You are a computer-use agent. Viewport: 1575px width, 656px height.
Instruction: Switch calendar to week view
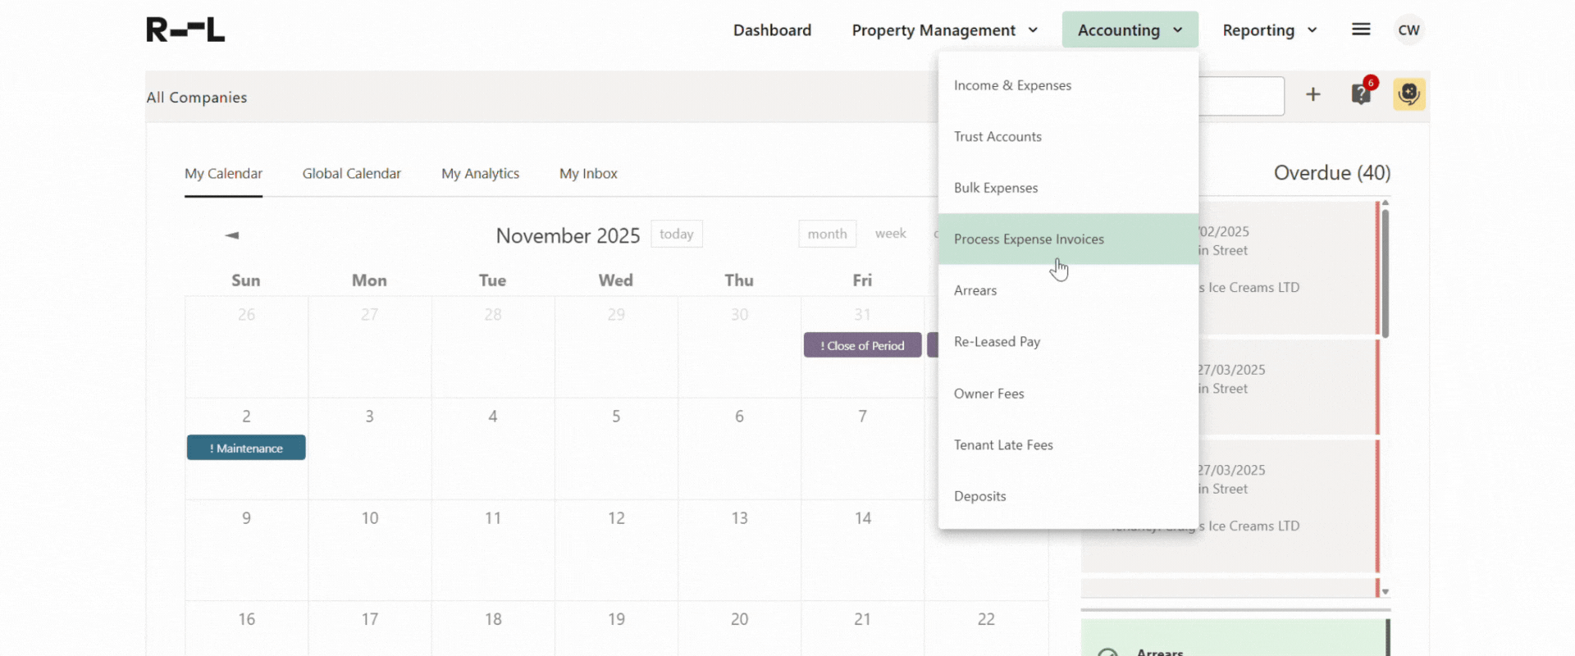(x=890, y=235)
